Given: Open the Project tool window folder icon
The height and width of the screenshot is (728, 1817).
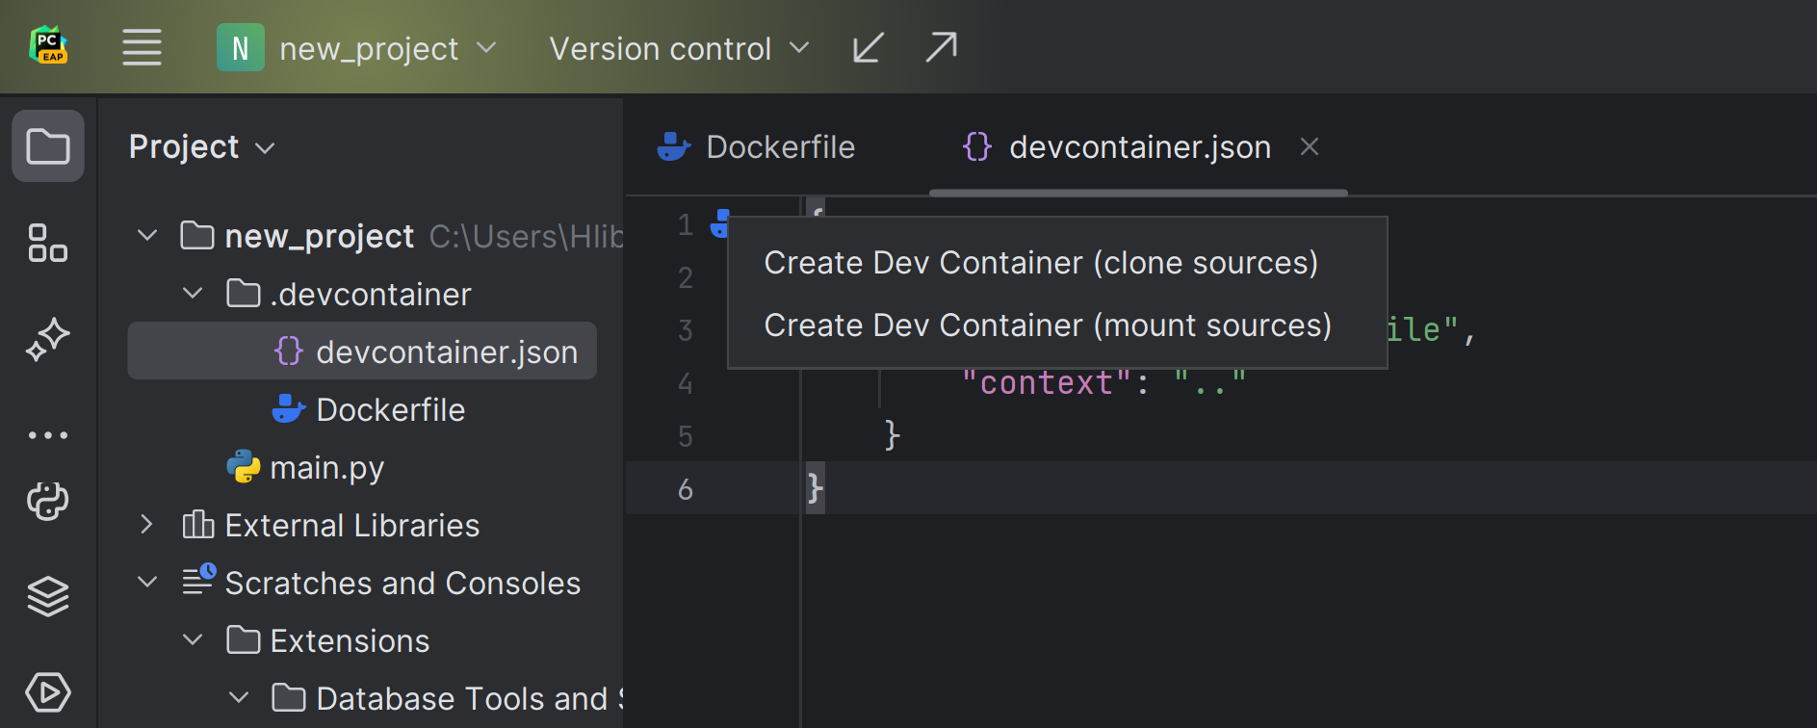Looking at the screenshot, I should (x=48, y=146).
